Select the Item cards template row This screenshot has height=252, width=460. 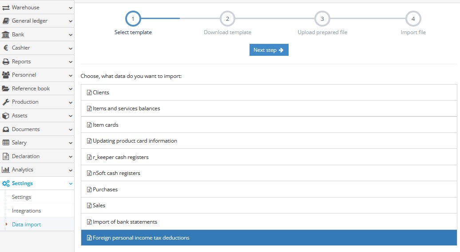click(105, 125)
